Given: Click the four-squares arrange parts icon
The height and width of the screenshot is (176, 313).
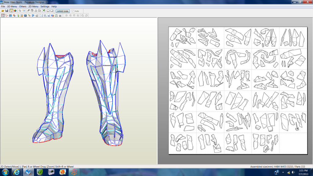Looking at the screenshot, I should (45, 15).
